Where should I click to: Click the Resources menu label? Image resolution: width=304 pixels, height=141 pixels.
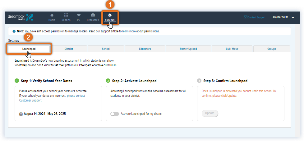[x=93, y=20]
